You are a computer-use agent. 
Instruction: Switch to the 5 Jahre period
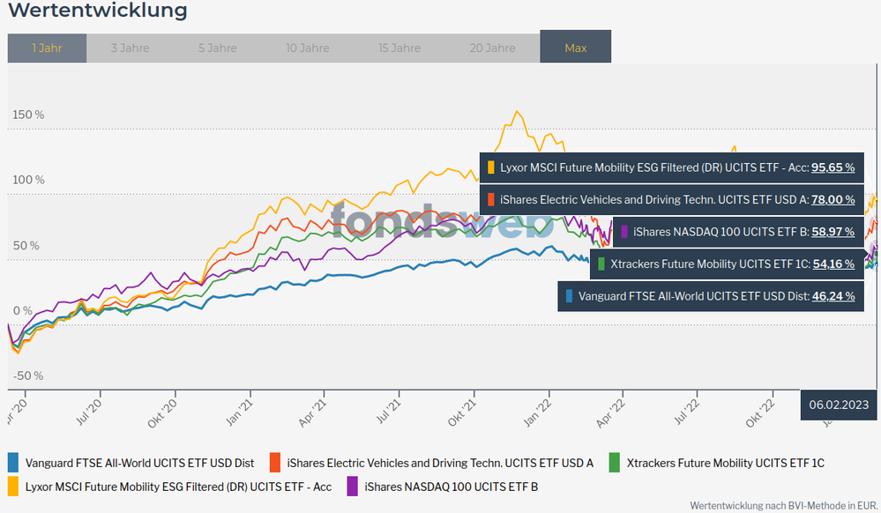(x=217, y=48)
